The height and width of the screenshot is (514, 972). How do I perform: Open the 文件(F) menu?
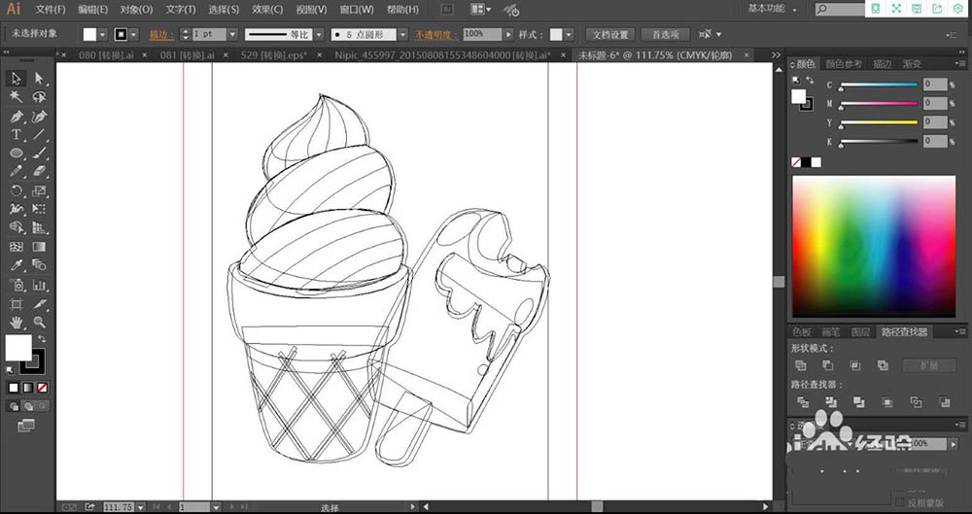[51, 10]
